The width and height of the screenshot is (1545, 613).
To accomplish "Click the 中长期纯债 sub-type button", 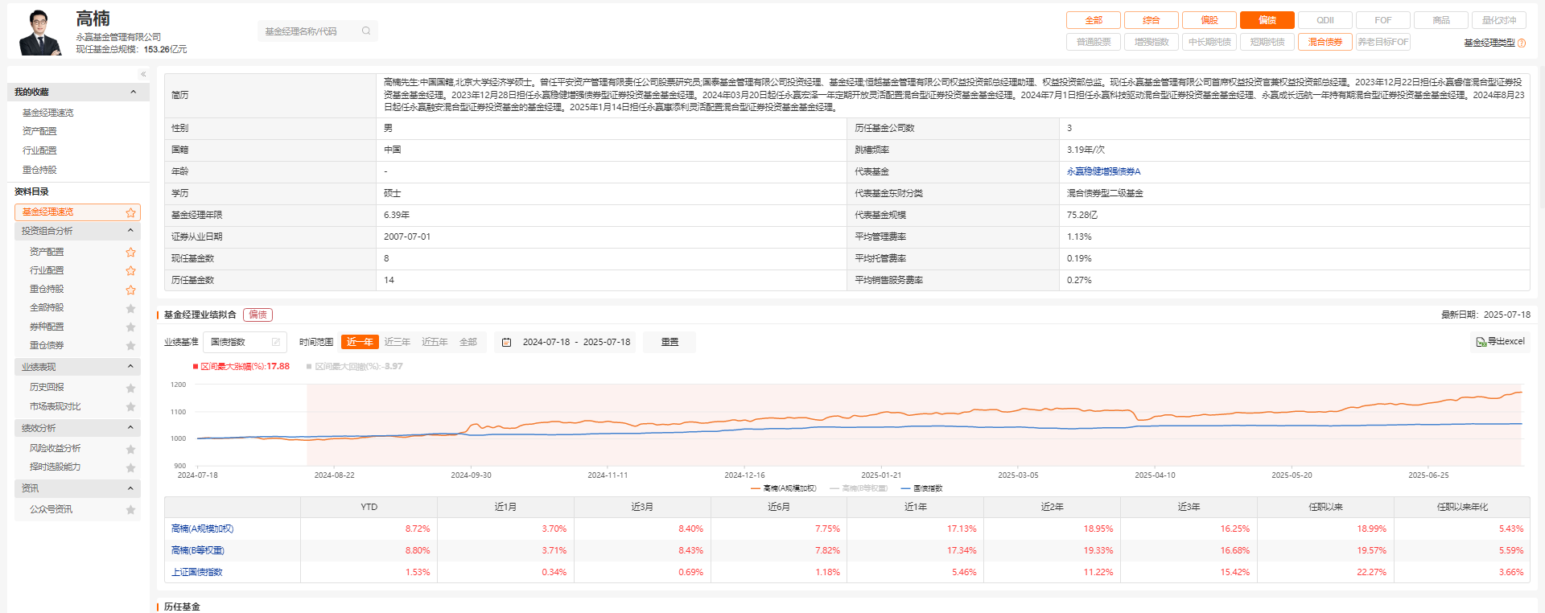I will [1209, 42].
